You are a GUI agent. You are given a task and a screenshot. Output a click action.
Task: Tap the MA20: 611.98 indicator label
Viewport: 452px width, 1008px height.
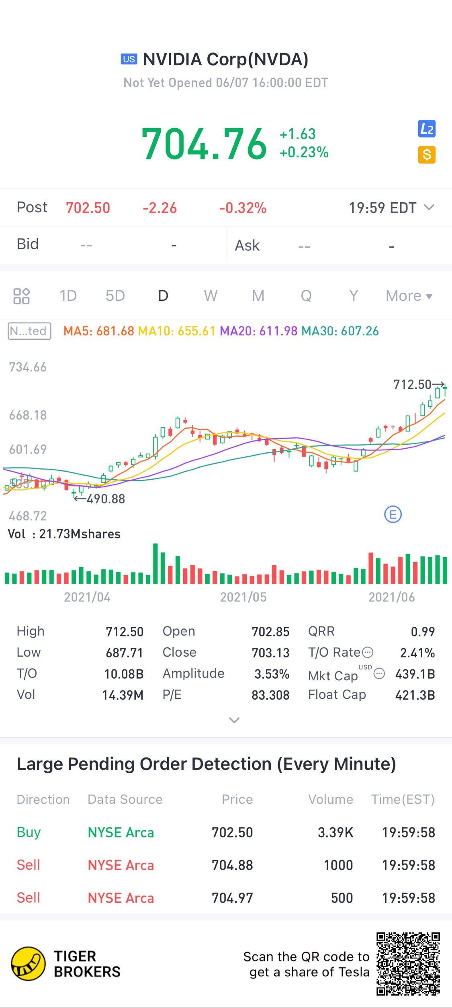(259, 331)
